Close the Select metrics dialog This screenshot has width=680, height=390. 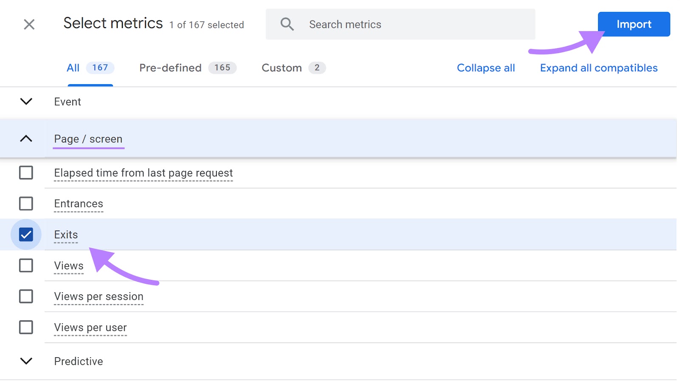[x=28, y=24]
